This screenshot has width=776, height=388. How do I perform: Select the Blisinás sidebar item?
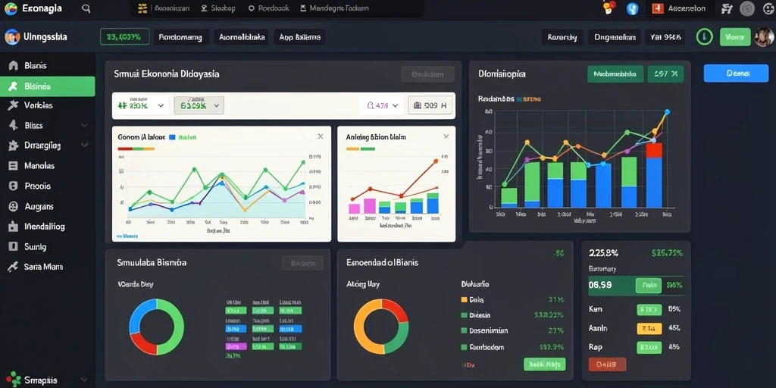[x=48, y=86]
